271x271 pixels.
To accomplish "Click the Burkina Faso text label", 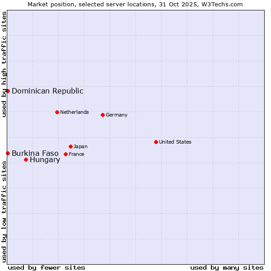I will pyautogui.click(x=35, y=153).
